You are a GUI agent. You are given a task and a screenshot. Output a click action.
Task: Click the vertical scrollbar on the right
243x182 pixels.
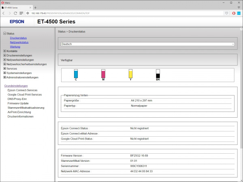point(241,101)
